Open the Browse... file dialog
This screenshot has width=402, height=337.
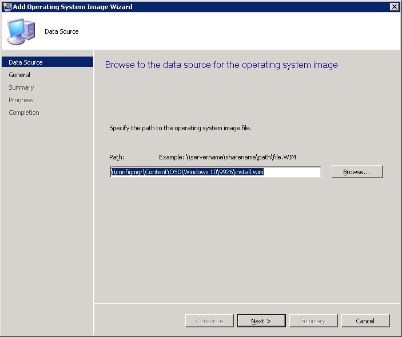pyautogui.click(x=357, y=172)
